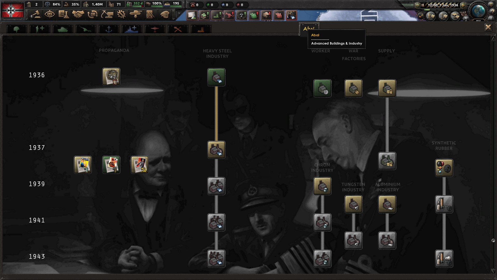Select first Tungsten Industry technology
Image resolution: width=497 pixels, height=280 pixels.
pyautogui.click(x=354, y=204)
